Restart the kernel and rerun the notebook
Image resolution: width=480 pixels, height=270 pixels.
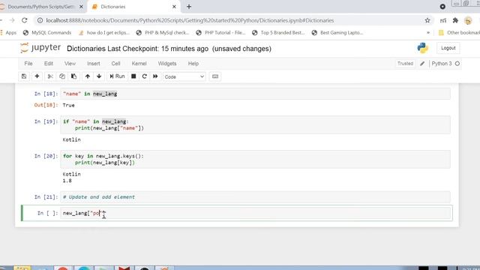click(x=155, y=76)
